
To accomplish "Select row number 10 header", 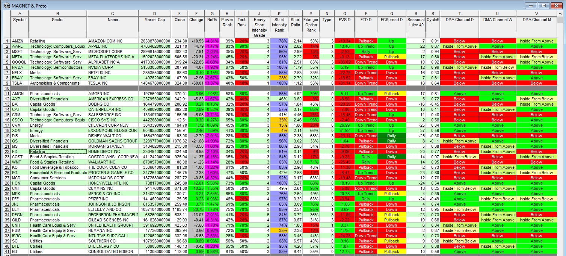I will [x=7, y=88].
